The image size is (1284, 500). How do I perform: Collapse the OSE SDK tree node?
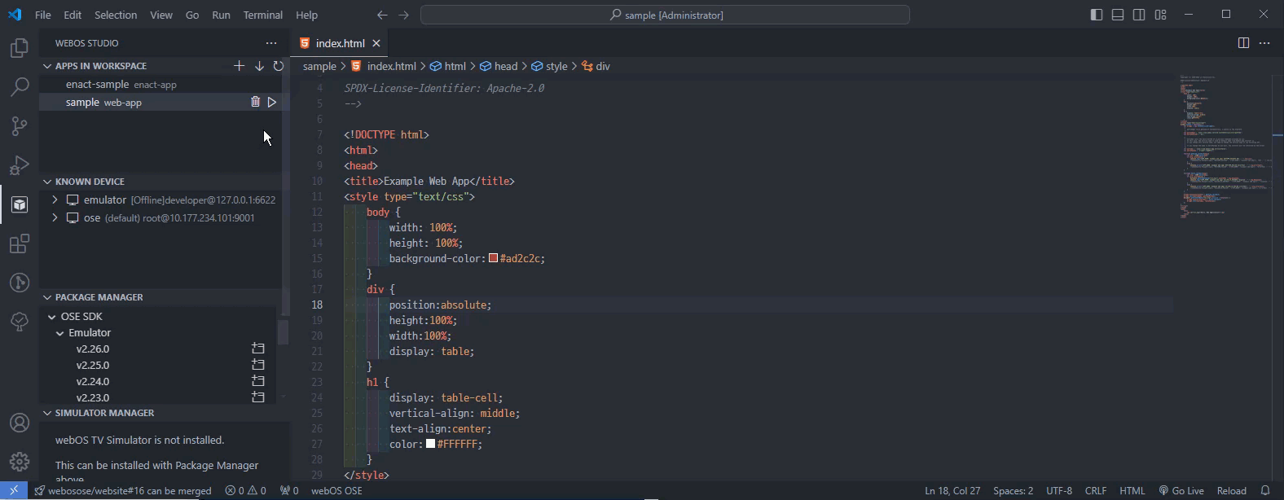pos(52,317)
